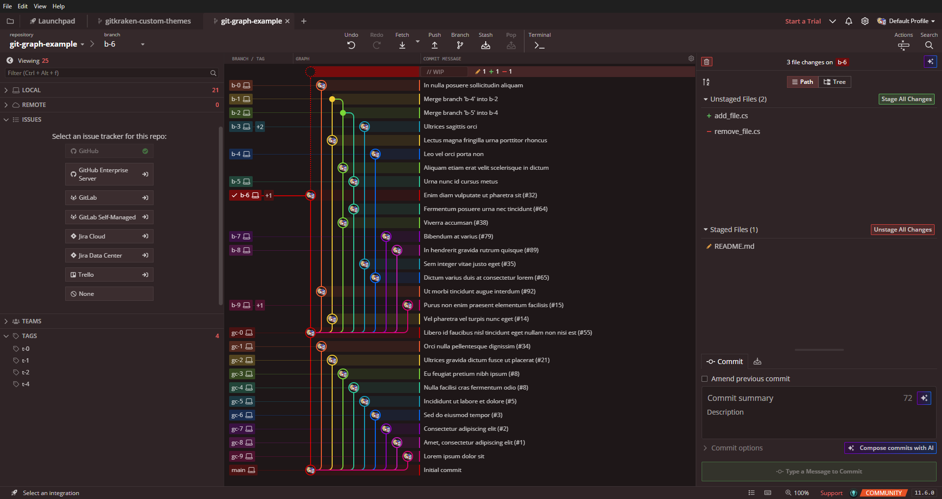Screen dimensions: 942x499
Task: Click the repository filter input field
Action: pos(108,73)
